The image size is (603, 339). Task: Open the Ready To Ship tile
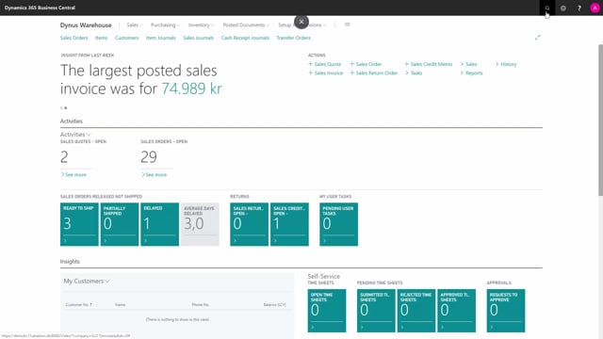(79, 224)
